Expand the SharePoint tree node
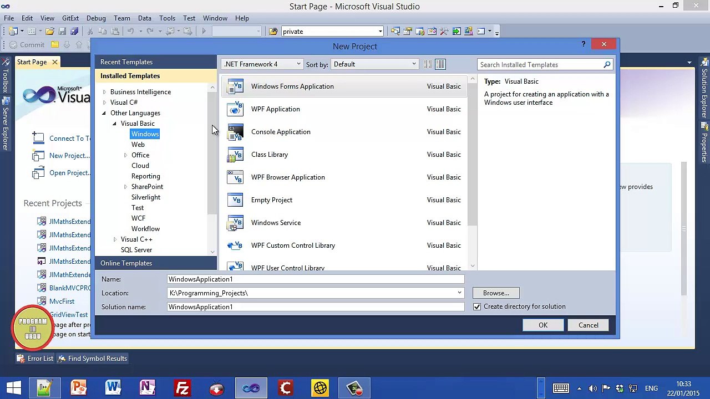The width and height of the screenshot is (710, 399). tap(125, 187)
